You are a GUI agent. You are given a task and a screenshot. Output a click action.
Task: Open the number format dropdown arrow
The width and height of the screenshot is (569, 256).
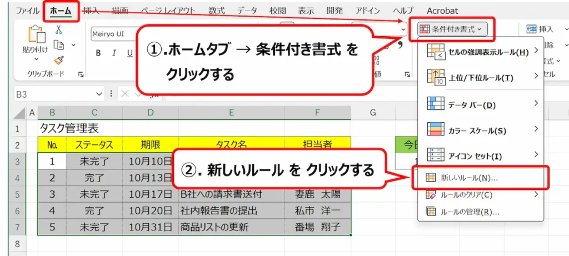(x=403, y=29)
